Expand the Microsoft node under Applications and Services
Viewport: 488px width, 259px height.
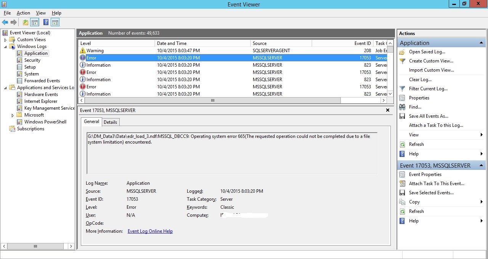point(12,115)
